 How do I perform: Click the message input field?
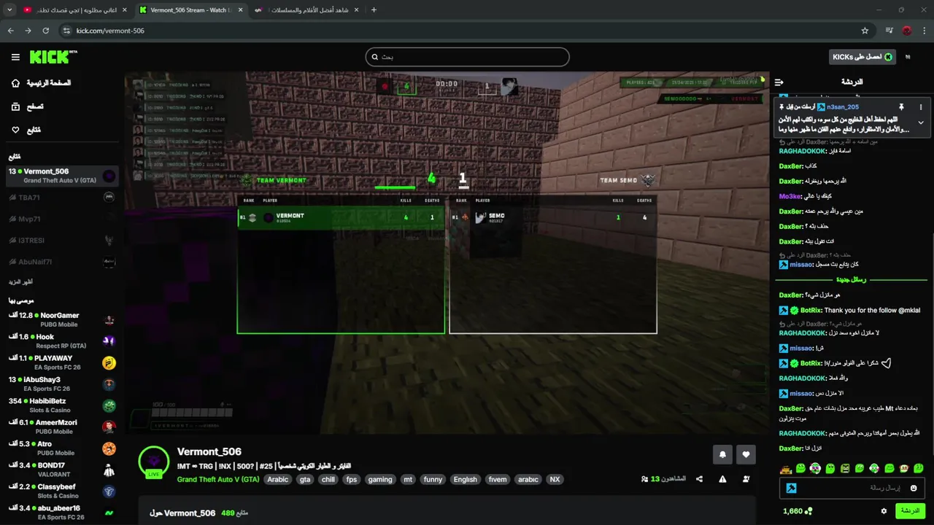pyautogui.click(x=853, y=488)
